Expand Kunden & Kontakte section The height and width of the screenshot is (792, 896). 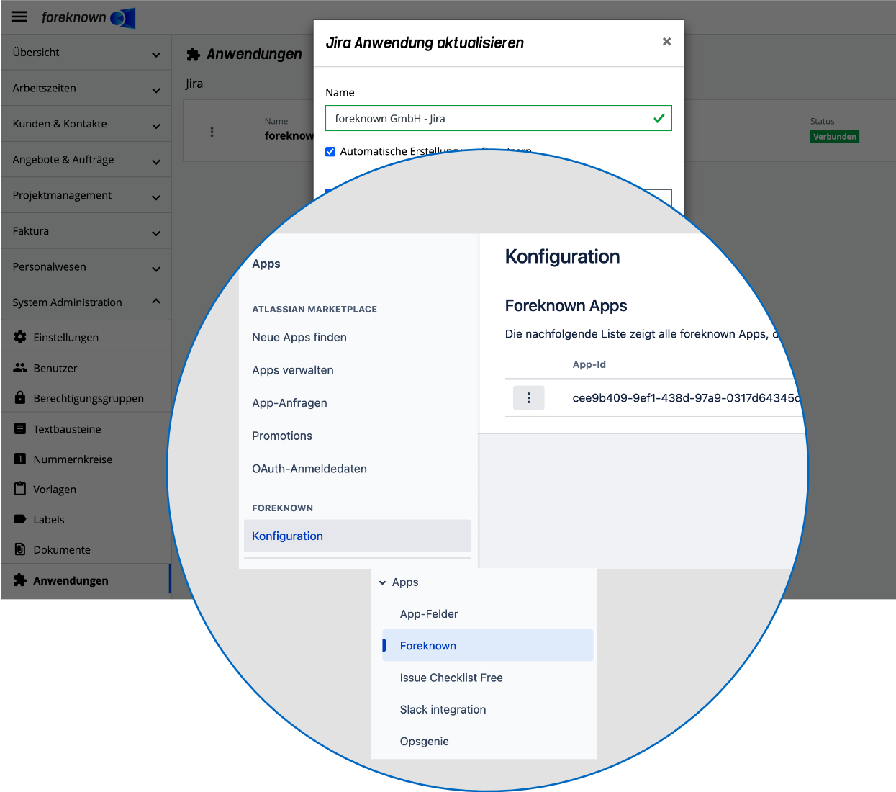[x=86, y=124]
